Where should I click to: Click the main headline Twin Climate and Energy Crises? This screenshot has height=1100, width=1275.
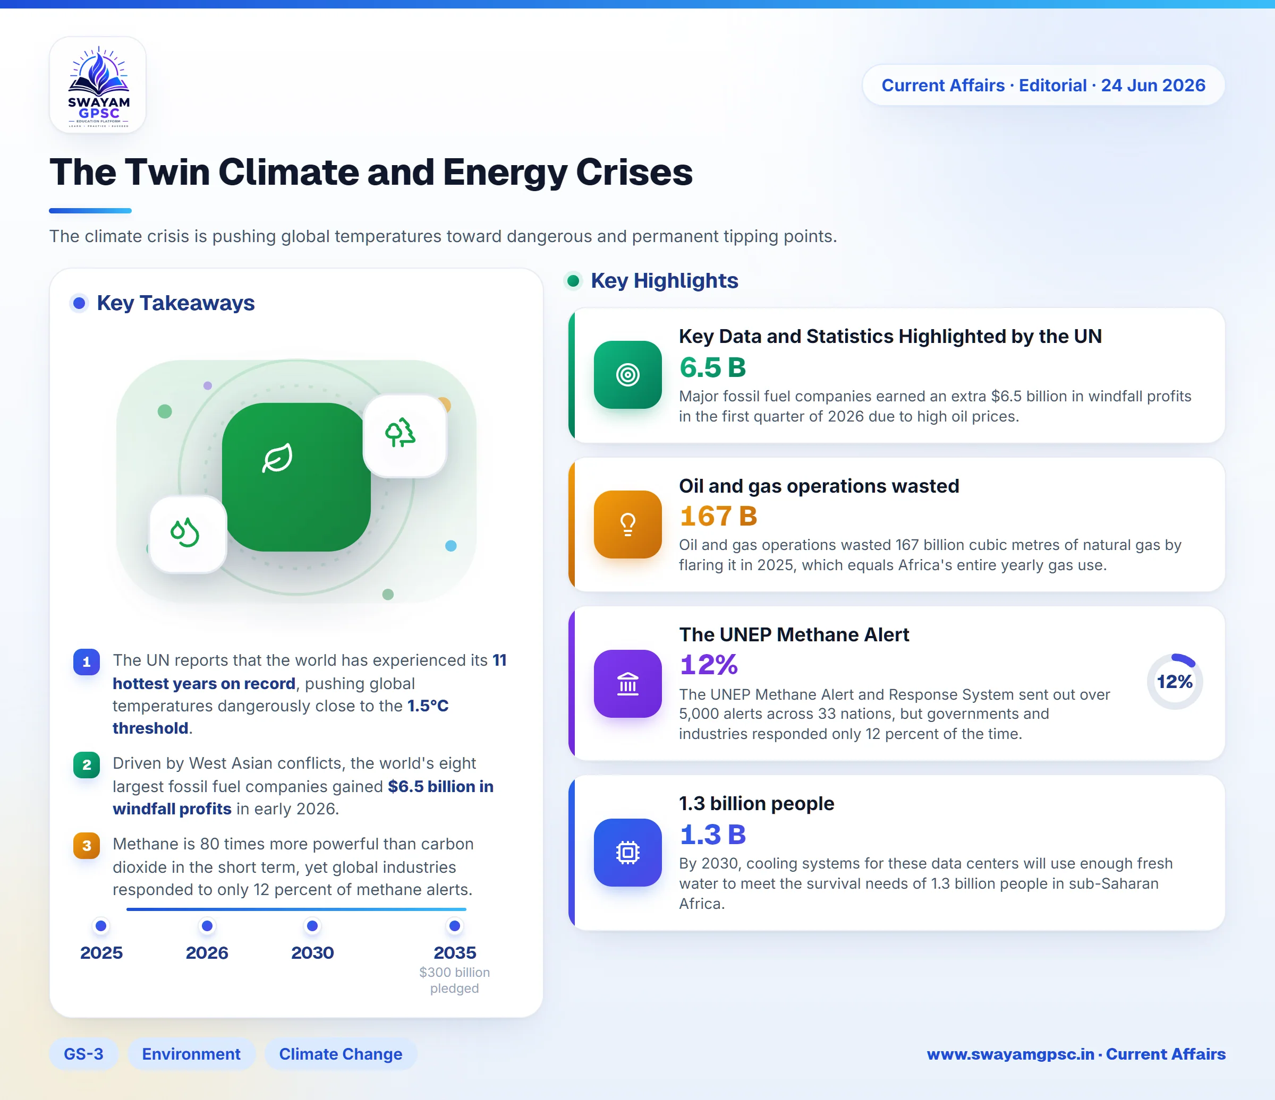370,171
